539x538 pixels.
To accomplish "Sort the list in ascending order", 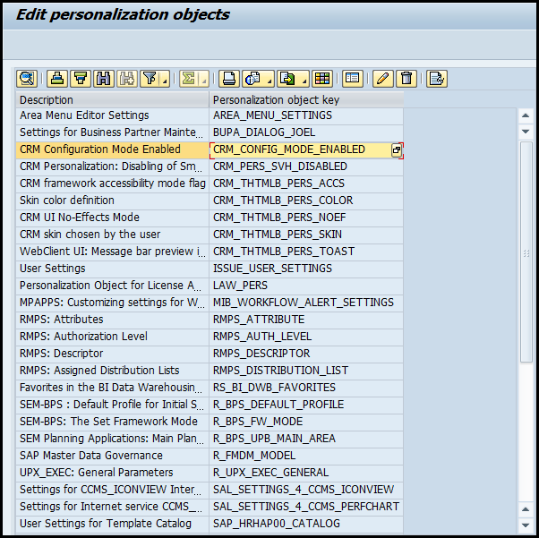I will click(57, 79).
